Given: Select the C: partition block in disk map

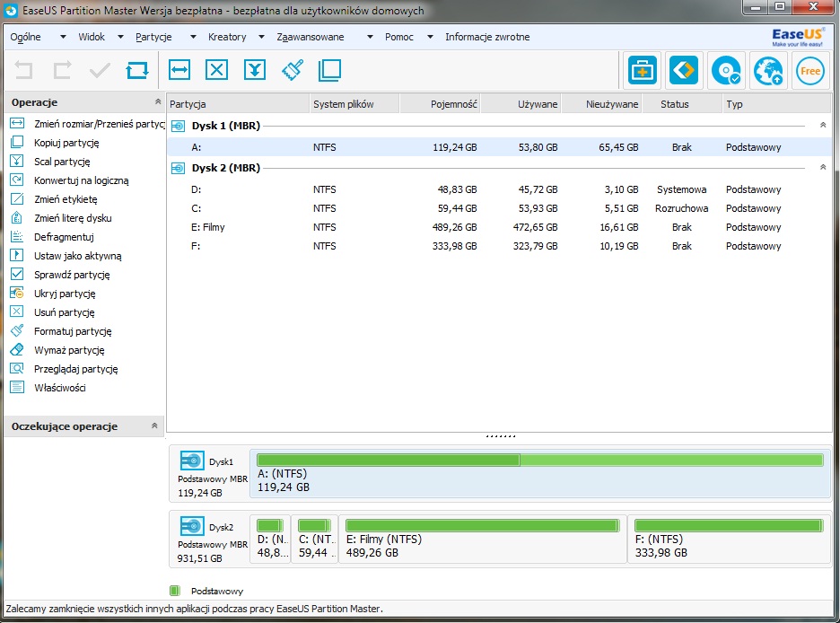Looking at the screenshot, I should tap(315, 539).
